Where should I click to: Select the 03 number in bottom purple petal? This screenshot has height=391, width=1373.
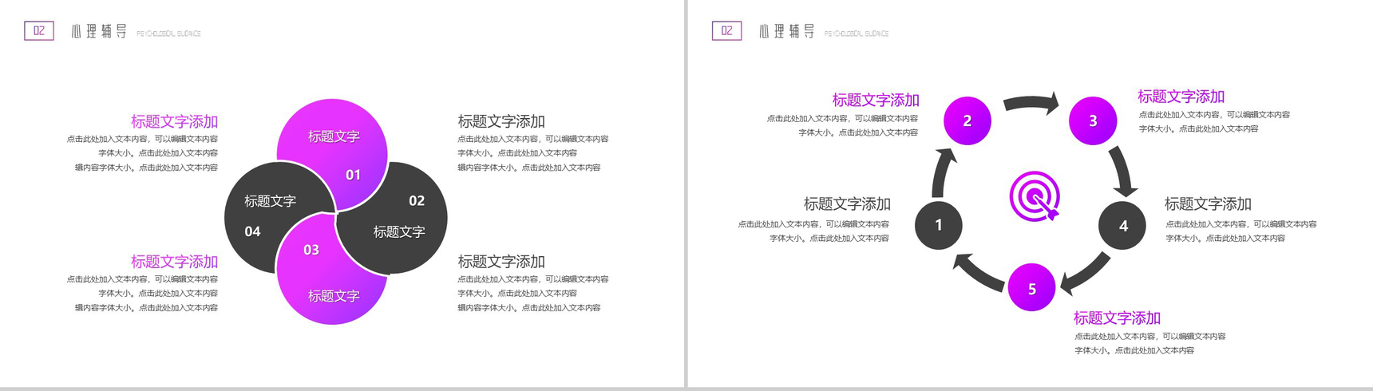[311, 250]
